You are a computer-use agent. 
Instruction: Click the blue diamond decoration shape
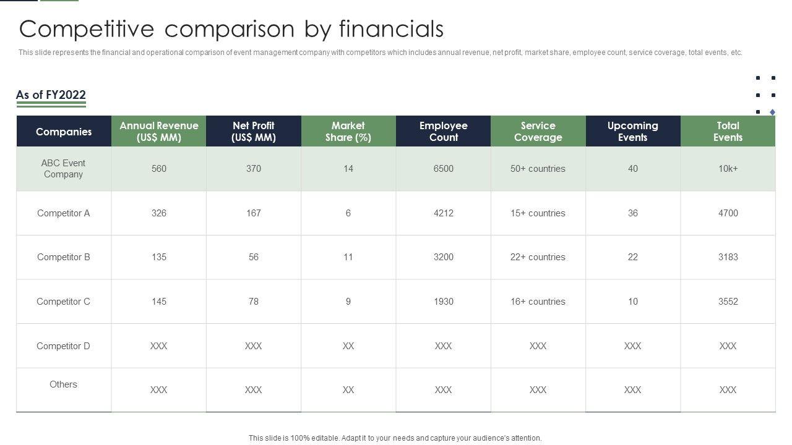[x=772, y=112]
